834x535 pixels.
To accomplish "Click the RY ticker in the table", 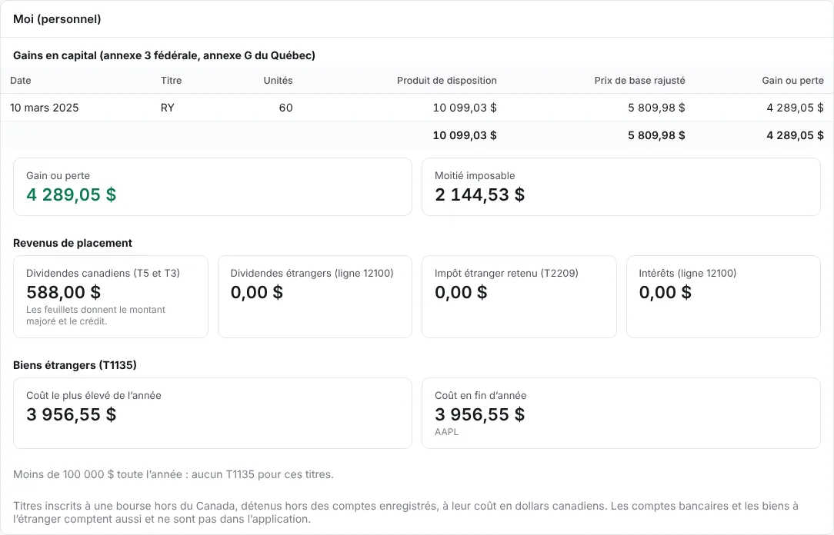I will pyautogui.click(x=168, y=108).
